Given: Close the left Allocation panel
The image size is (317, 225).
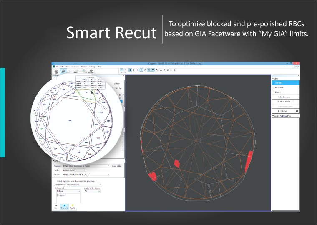Looking at the screenshot, I should (123, 76).
